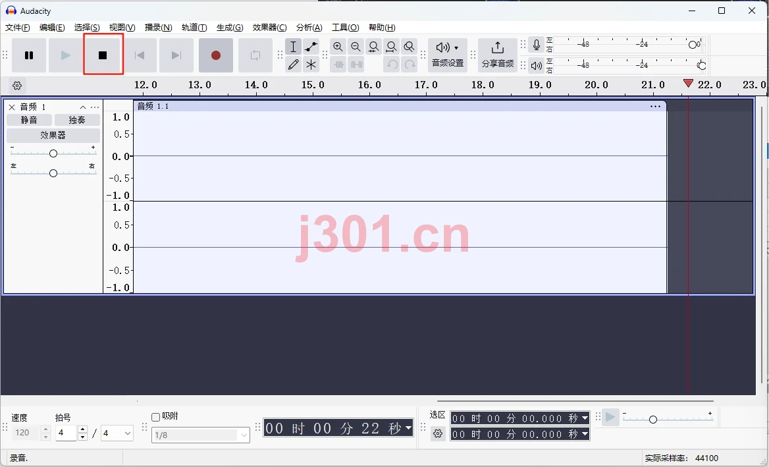Viewport: 769px width, 467px height.
Task: Click the 拍号 numerator field
Action: coord(66,433)
